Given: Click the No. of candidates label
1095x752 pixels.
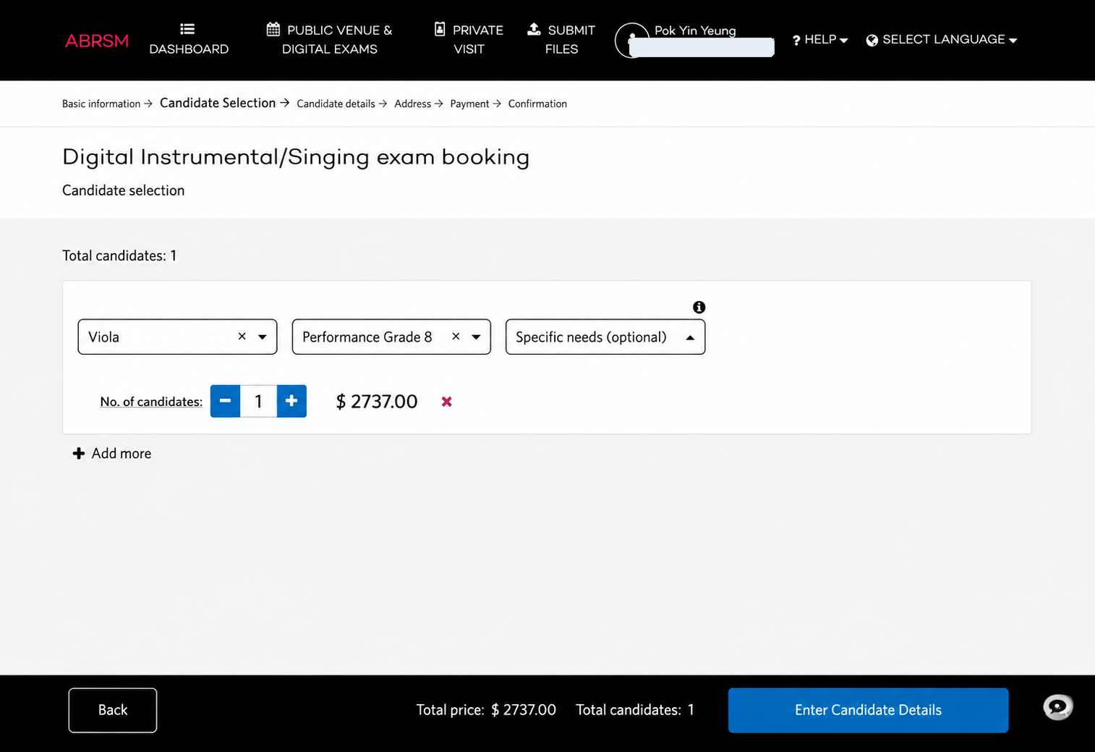Looking at the screenshot, I should tap(151, 402).
